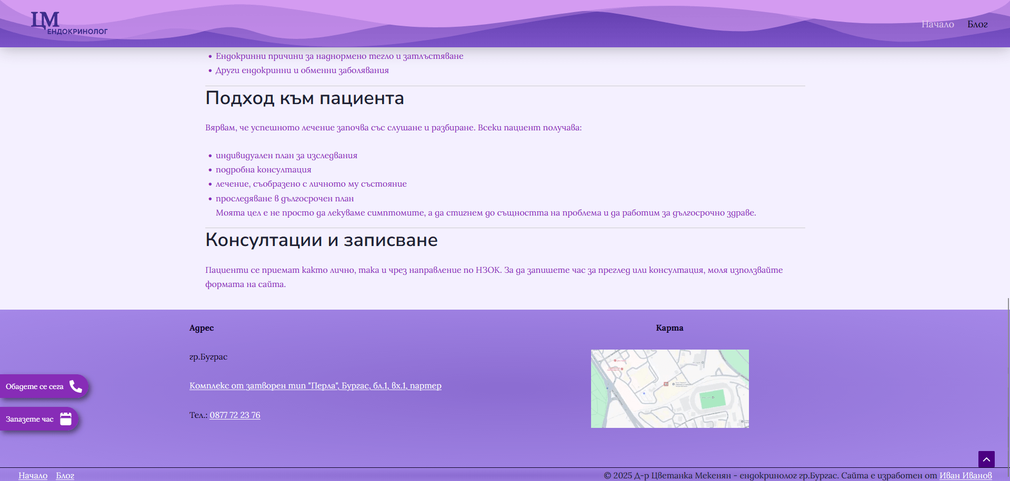Click the 'Запазете час' button label

click(x=30, y=419)
